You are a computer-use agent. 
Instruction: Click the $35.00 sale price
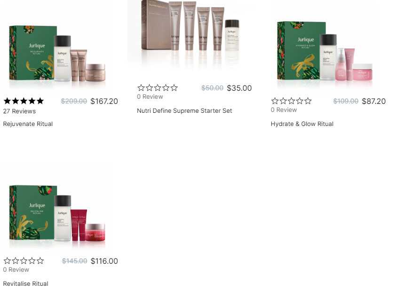[239, 88]
